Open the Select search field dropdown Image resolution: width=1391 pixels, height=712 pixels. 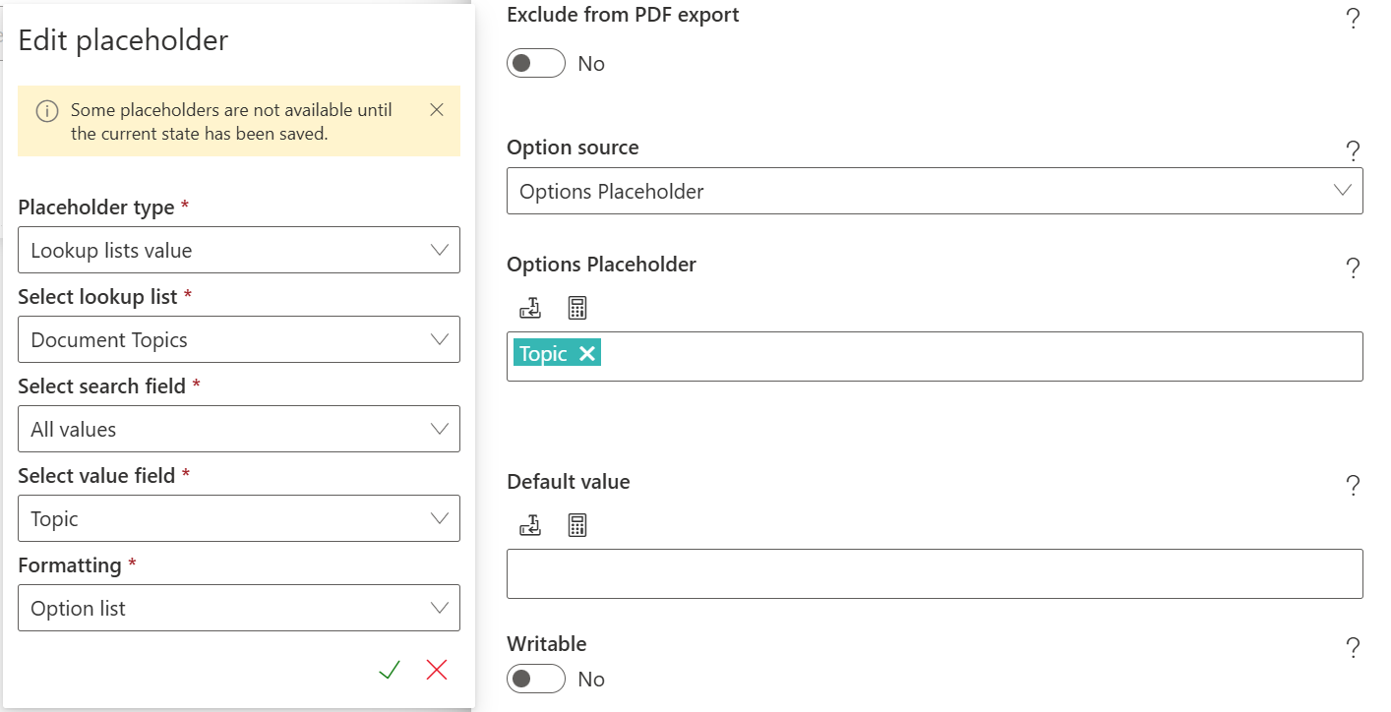click(238, 430)
